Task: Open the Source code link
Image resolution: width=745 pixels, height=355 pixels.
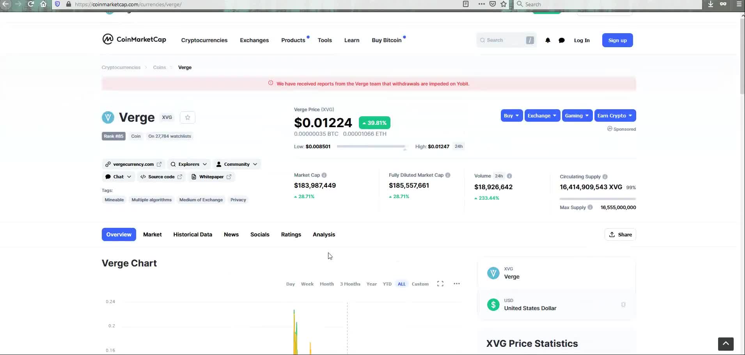Action: (x=161, y=177)
